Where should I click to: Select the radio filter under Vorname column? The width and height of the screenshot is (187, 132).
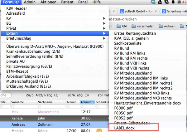click(x=12, y=106)
